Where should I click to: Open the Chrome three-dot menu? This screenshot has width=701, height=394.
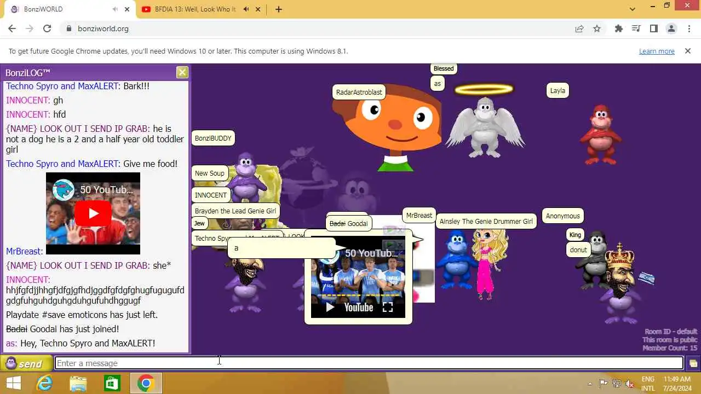click(x=689, y=28)
